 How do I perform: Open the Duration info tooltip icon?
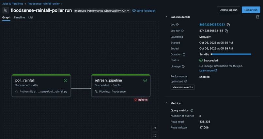pos(184,55)
